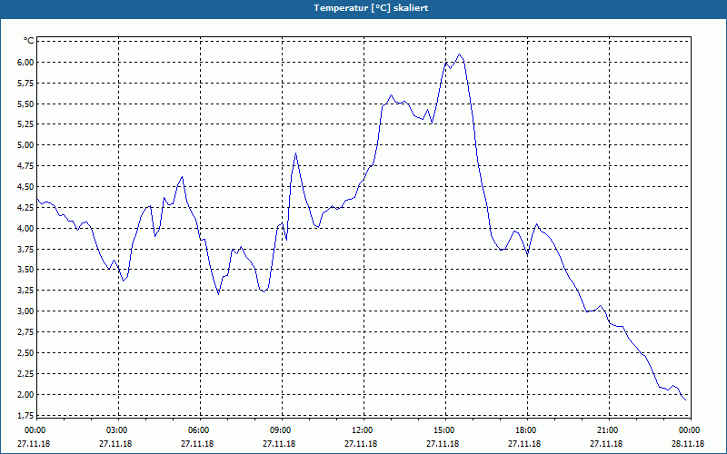Click the curve end point at midnight

click(x=686, y=400)
